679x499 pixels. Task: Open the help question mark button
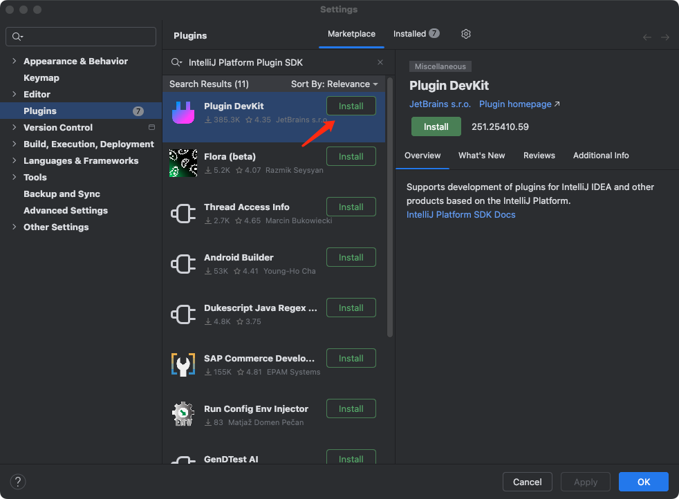pos(18,482)
